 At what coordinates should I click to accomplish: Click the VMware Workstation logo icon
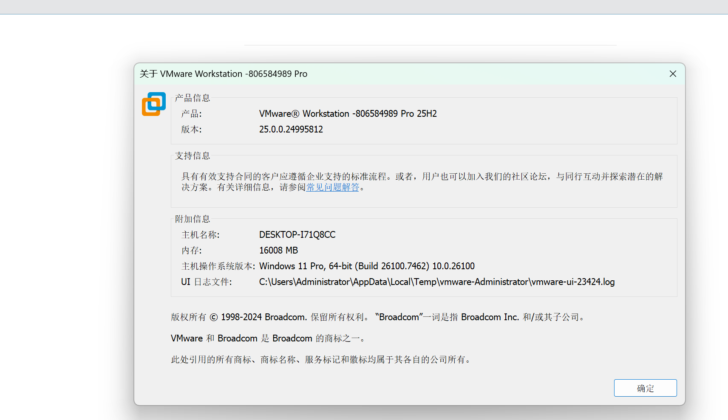(153, 104)
